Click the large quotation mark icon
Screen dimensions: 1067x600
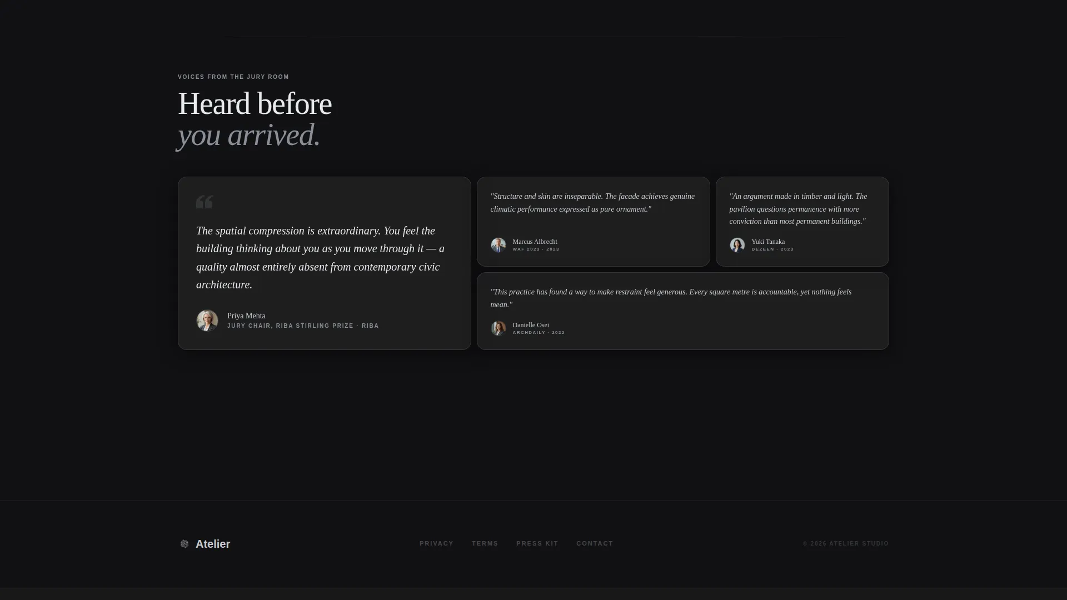pyautogui.click(x=205, y=202)
